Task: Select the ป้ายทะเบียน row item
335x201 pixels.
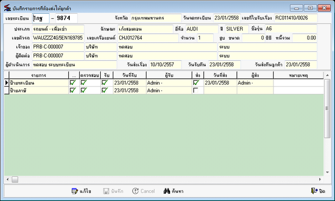Action: point(39,83)
